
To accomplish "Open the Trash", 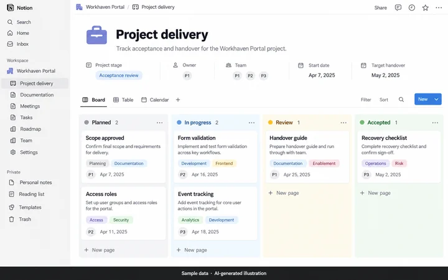I will pos(20,220).
